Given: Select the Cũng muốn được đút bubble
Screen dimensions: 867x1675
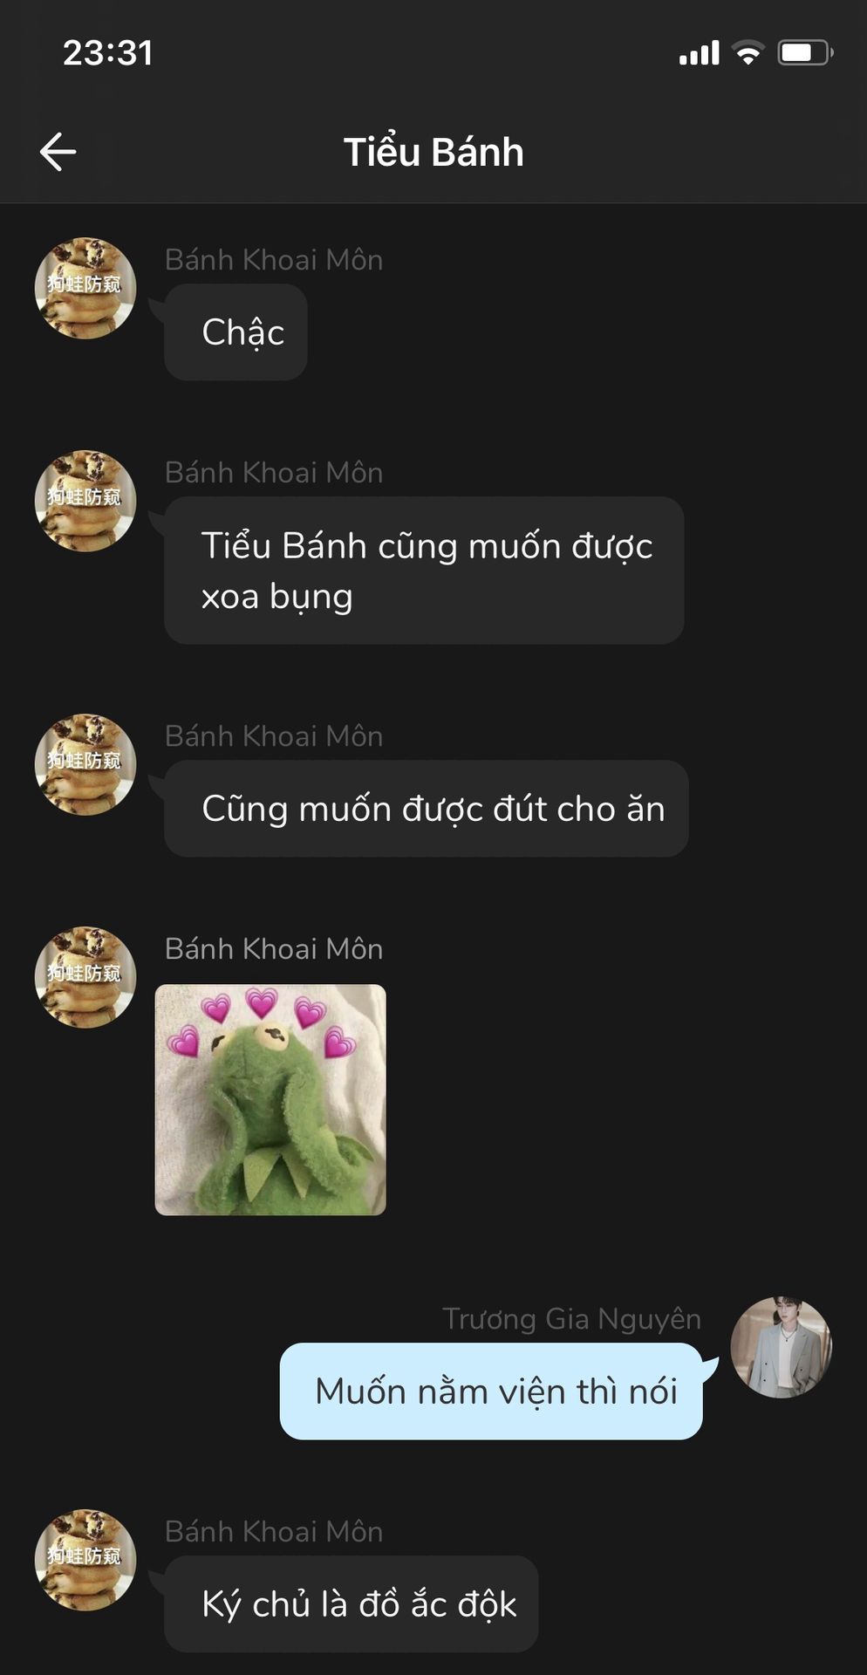Looking at the screenshot, I should [427, 809].
